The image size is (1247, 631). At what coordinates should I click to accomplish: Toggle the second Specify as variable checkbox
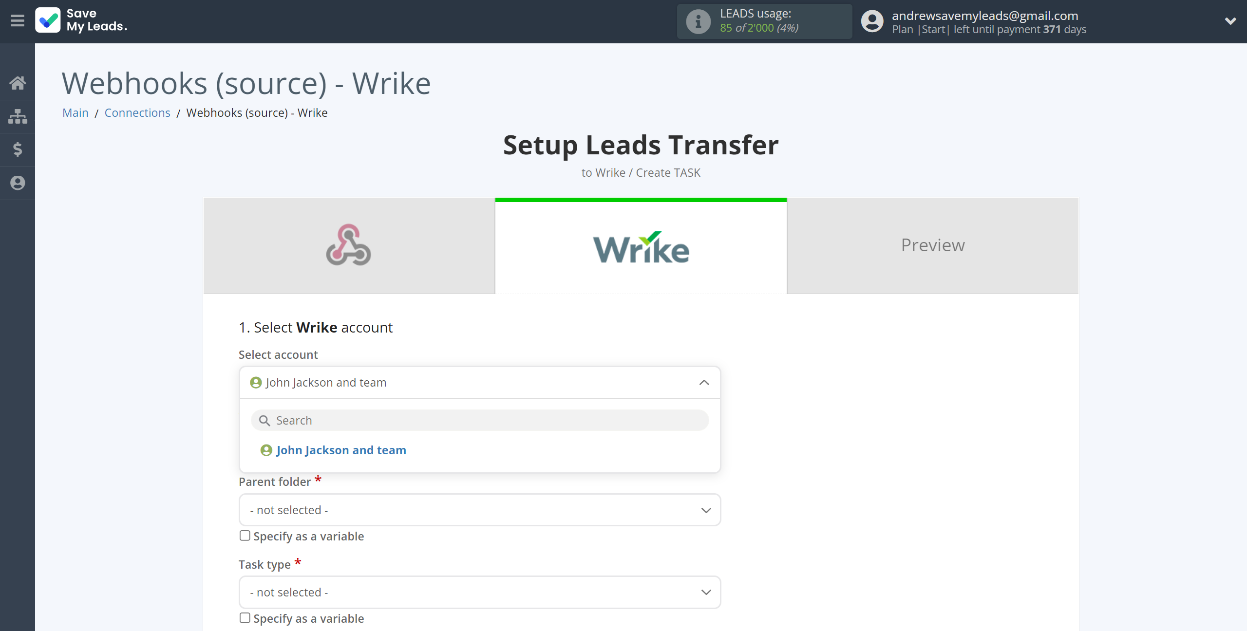click(x=244, y=618)
